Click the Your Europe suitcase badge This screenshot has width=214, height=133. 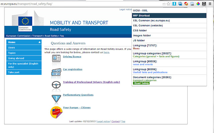pos(57,112)
